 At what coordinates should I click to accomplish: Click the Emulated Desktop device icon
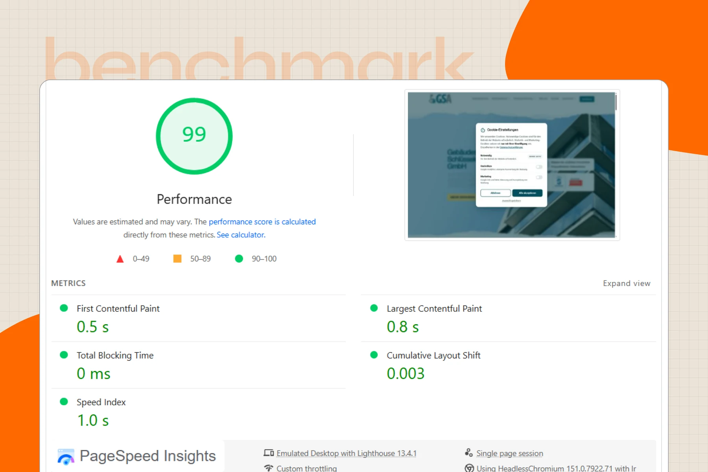[x=269, y=453]
